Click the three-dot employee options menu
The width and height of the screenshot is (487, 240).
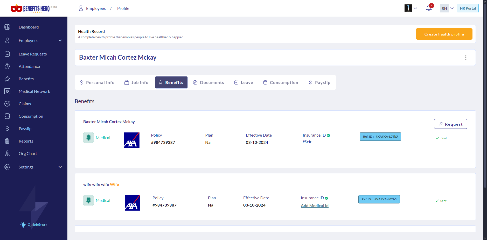(465, 58)
